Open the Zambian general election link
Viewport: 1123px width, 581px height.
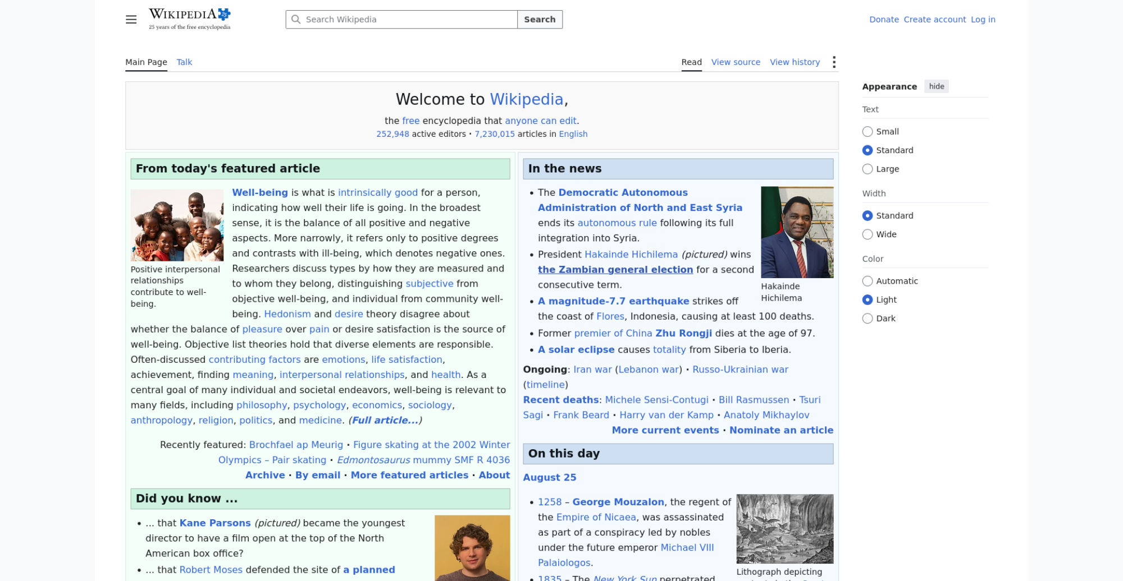[615, 270]
